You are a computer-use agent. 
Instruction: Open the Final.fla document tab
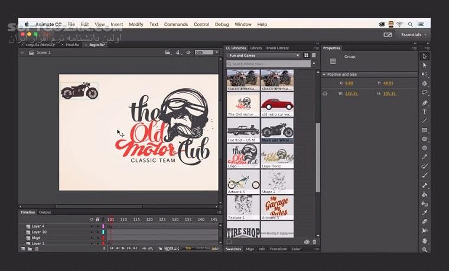(72, 45)
